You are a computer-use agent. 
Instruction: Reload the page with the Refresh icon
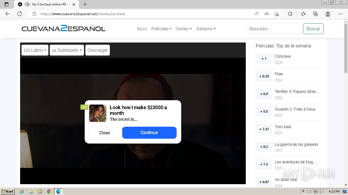point(20,14)
